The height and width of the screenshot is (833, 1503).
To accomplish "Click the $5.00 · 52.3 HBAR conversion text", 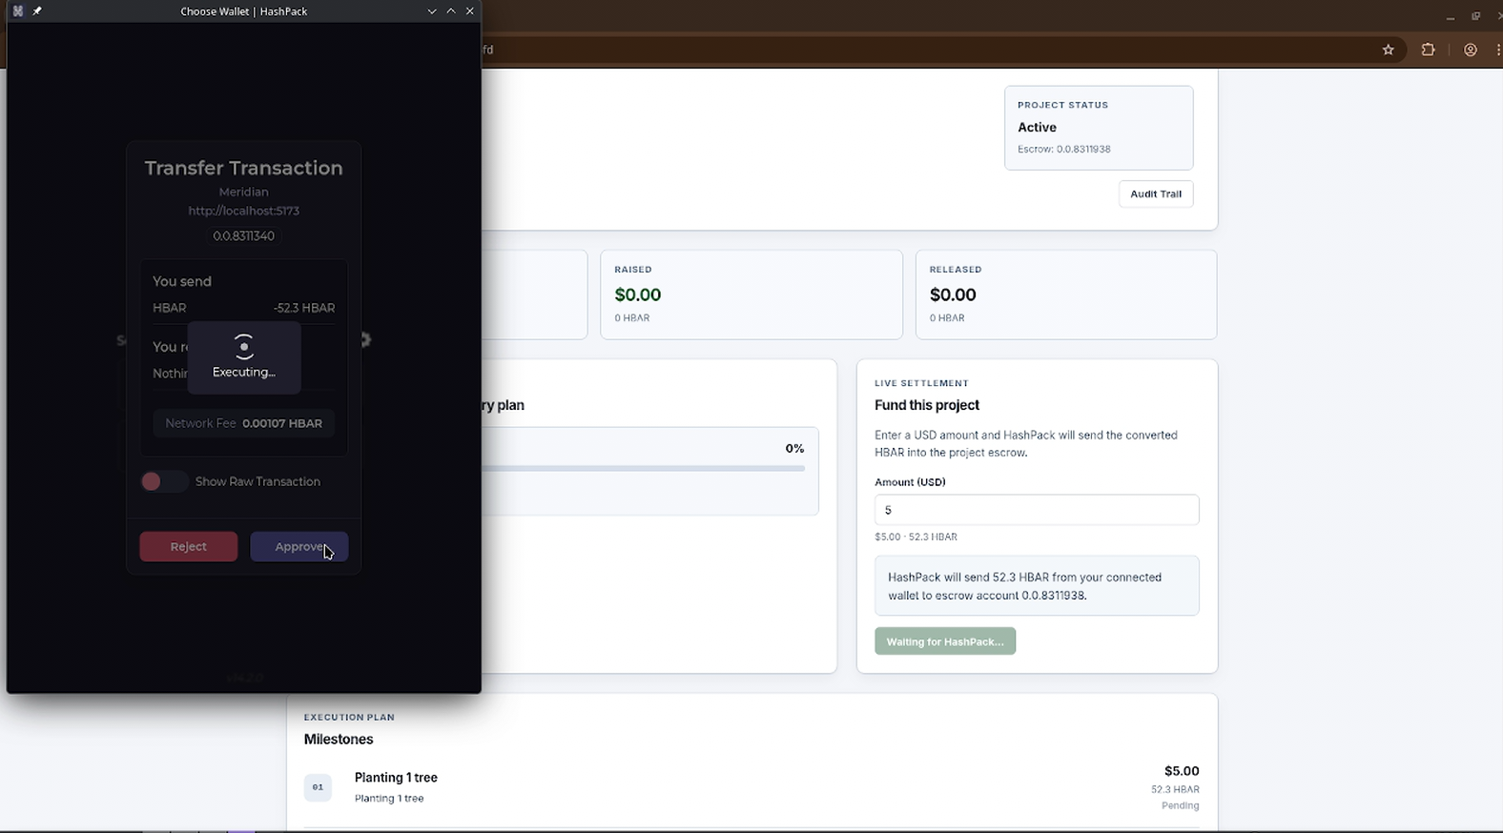I will (x=916, y=537).
